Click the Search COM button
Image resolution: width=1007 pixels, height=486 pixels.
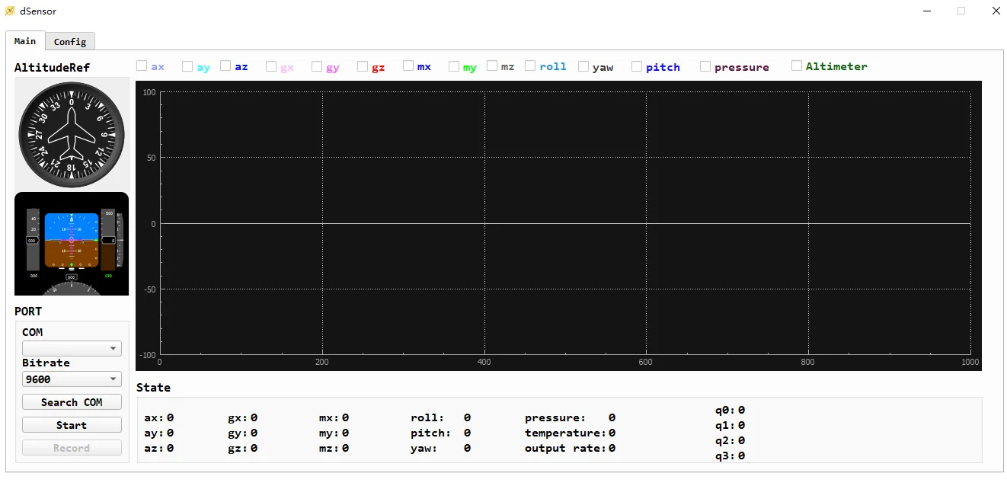[x=72, y=402]
